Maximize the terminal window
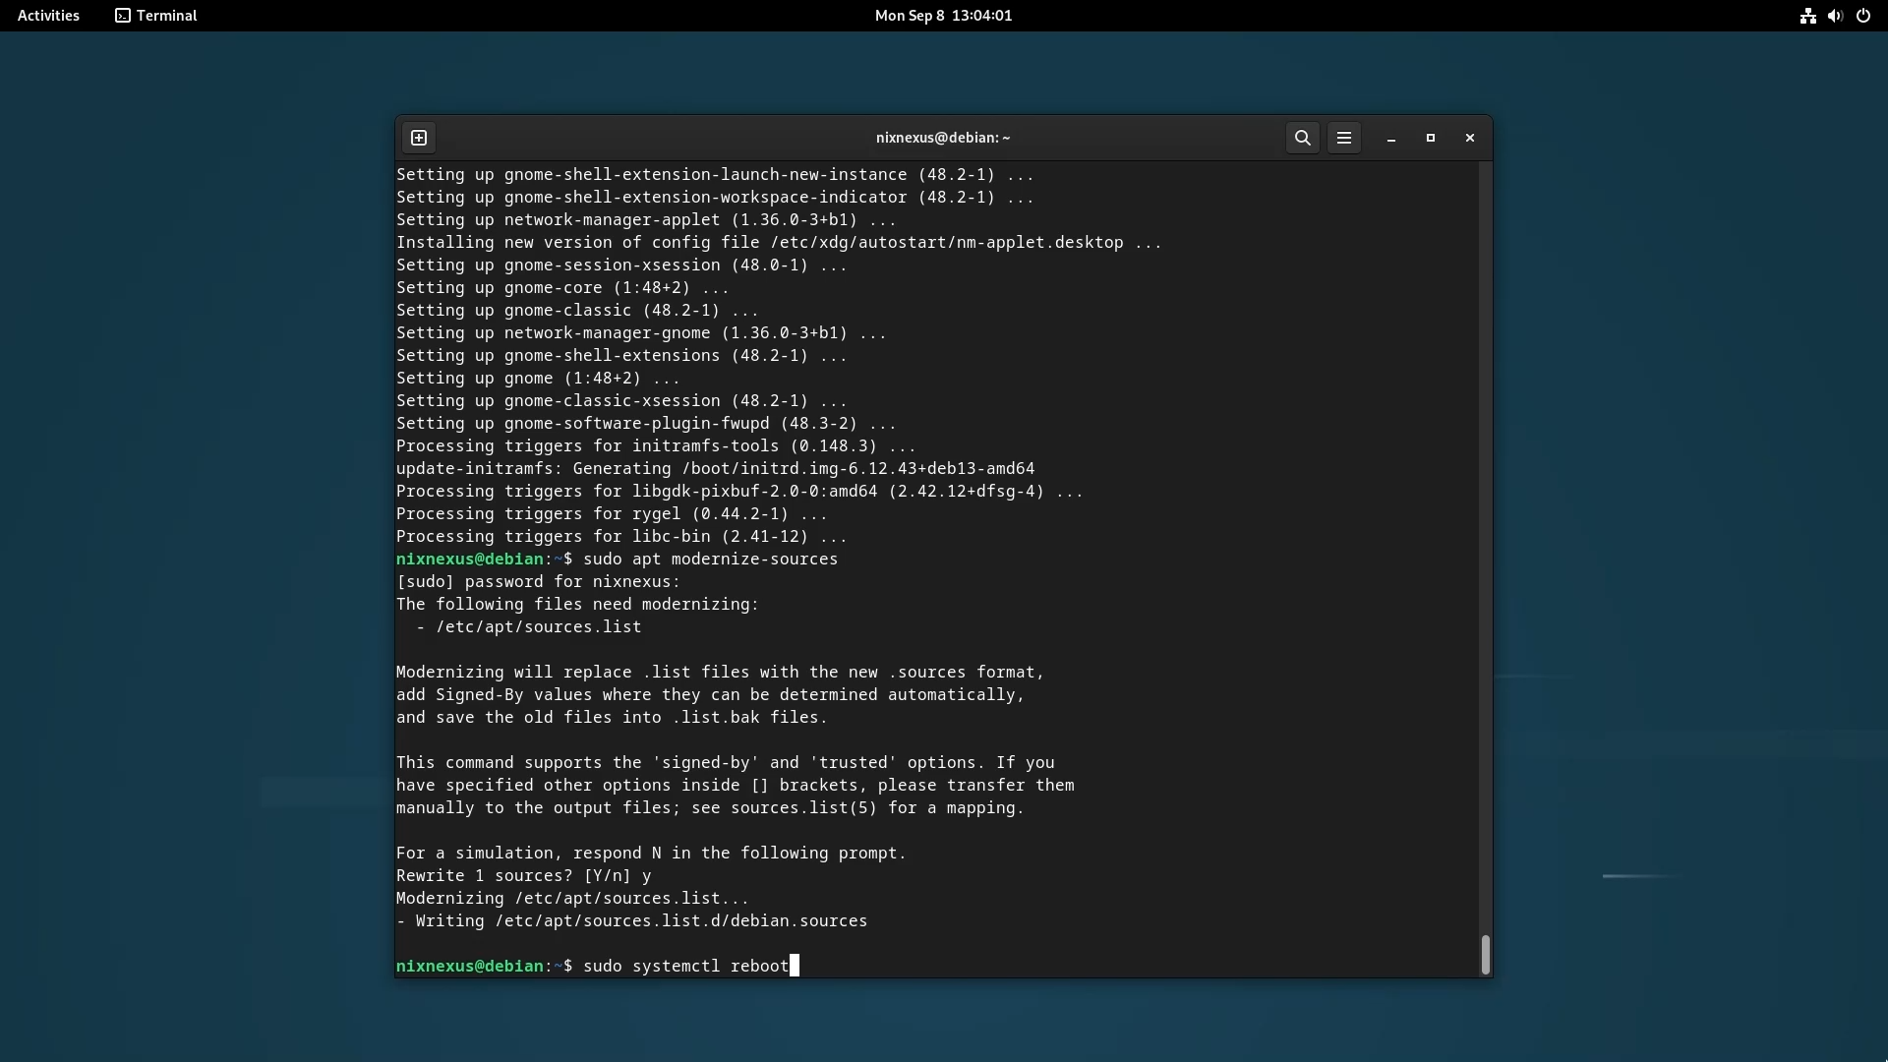This screenshot has height=1062, width=1888. (x=1431, y=138)
